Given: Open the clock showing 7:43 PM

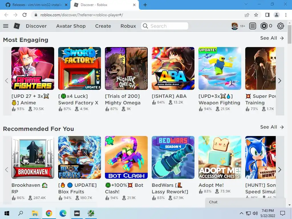Looking at the screenshot, I should [267, 213].
